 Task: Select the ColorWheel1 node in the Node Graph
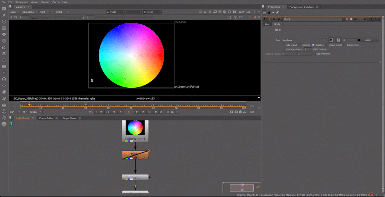[135, 131]
